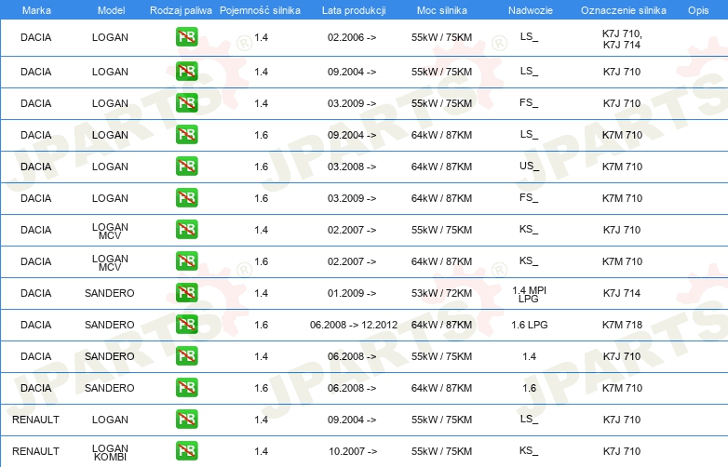Click the Pojemność silnika column header

[260, 10]
